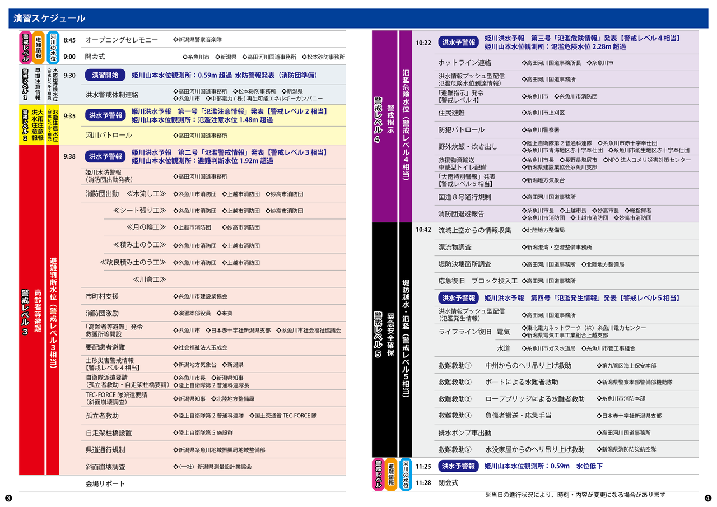Click 救難救助④ 負傷者搬送・応急手当
717x507 pixels.
pyautogui.click(x=566, y=416)
